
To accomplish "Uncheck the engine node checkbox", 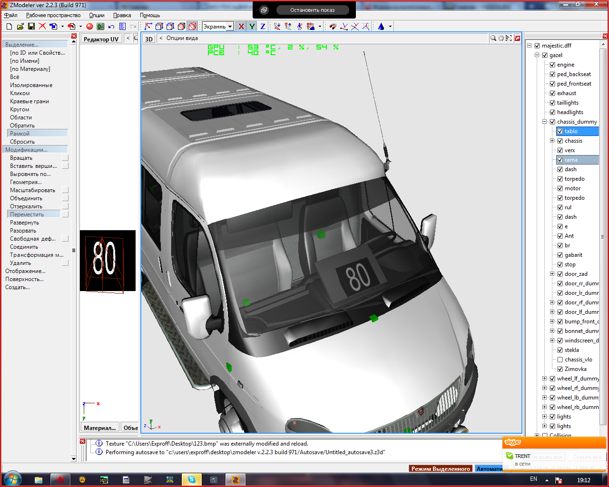I will click(552, 65).
